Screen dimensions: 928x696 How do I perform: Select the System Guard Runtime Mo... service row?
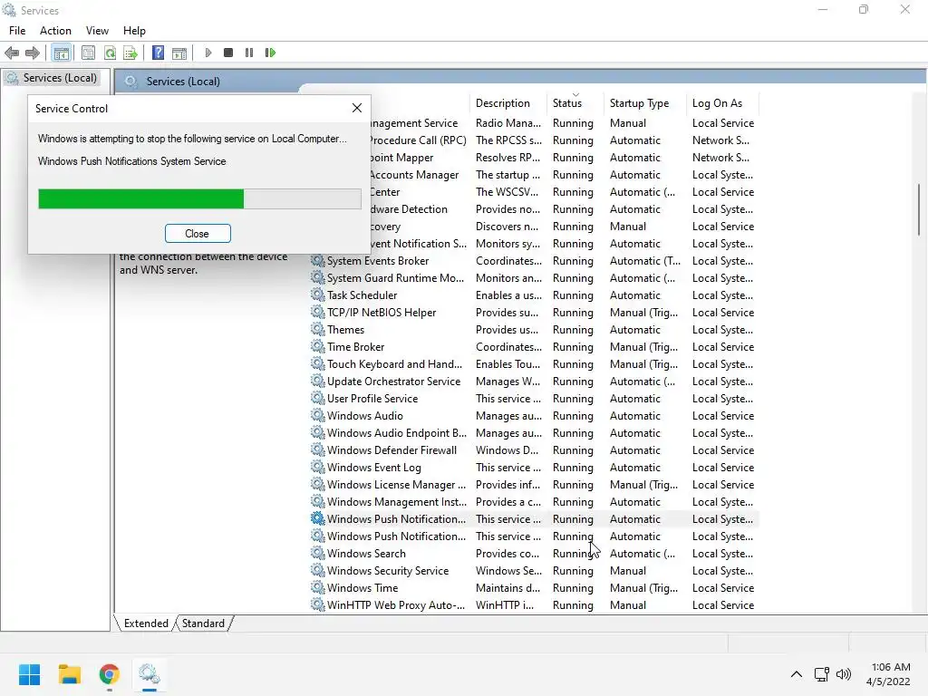534,278
